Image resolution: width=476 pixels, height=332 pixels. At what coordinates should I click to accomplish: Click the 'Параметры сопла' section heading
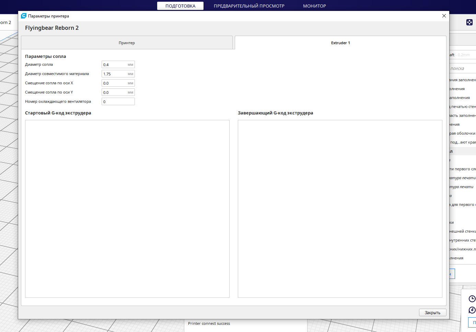46,56
